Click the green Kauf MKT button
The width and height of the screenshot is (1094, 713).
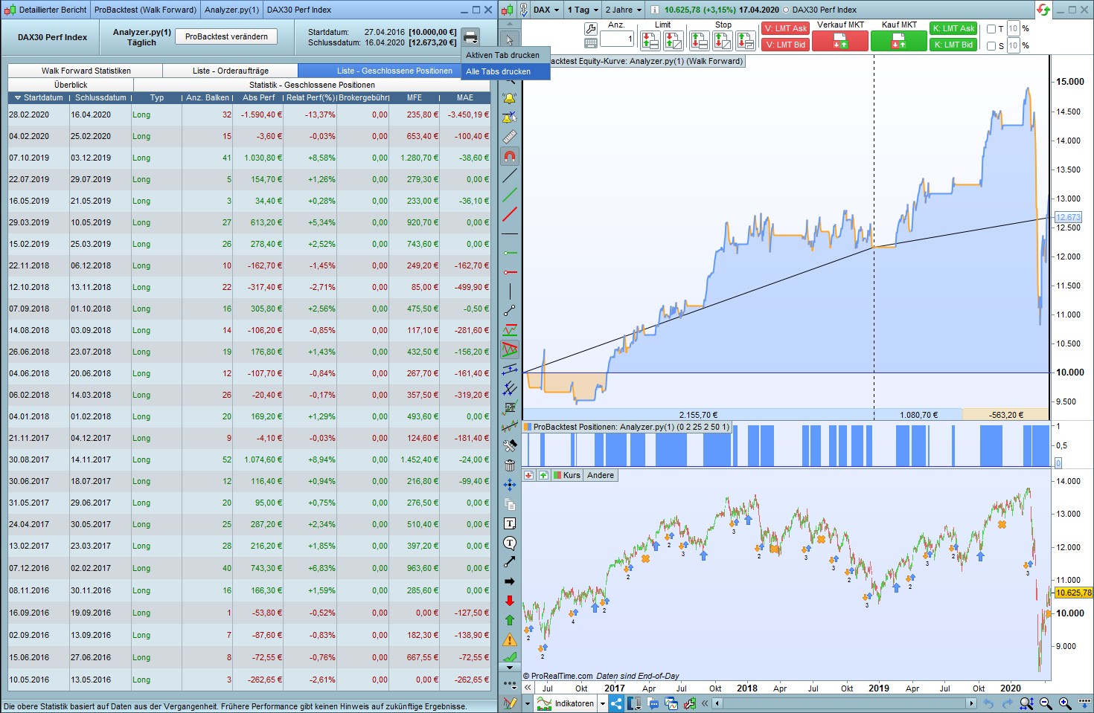(899, 42)
